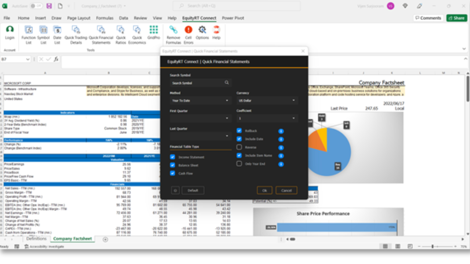Screen dimensions: 470x264
Task: Click the Excel search box in title bar
Action: 236,6
